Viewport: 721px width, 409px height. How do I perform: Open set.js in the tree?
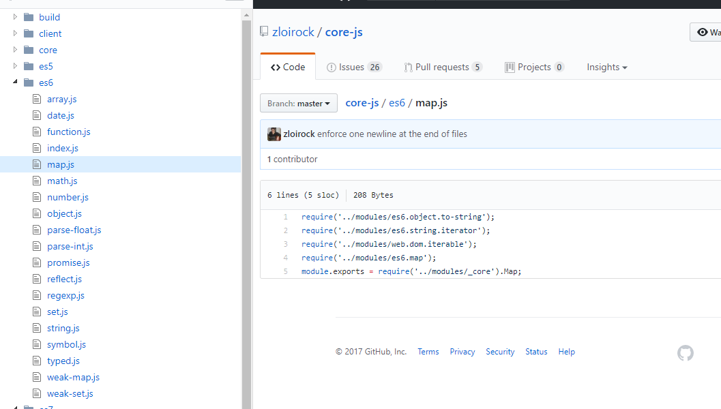[57, 312]
